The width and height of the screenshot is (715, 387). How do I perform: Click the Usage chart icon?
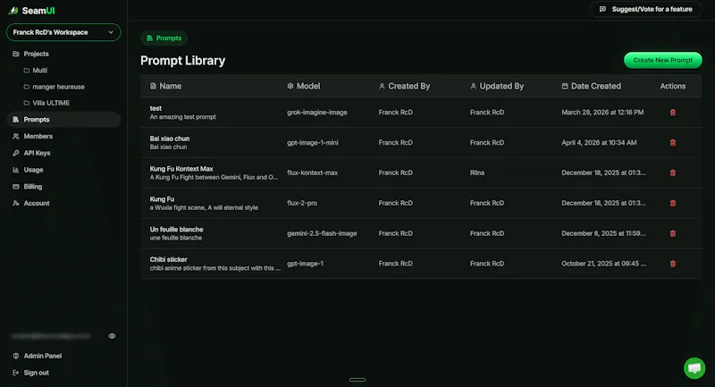tap(16, 170)
